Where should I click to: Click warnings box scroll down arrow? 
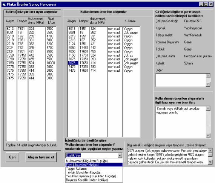coord(208,136)
